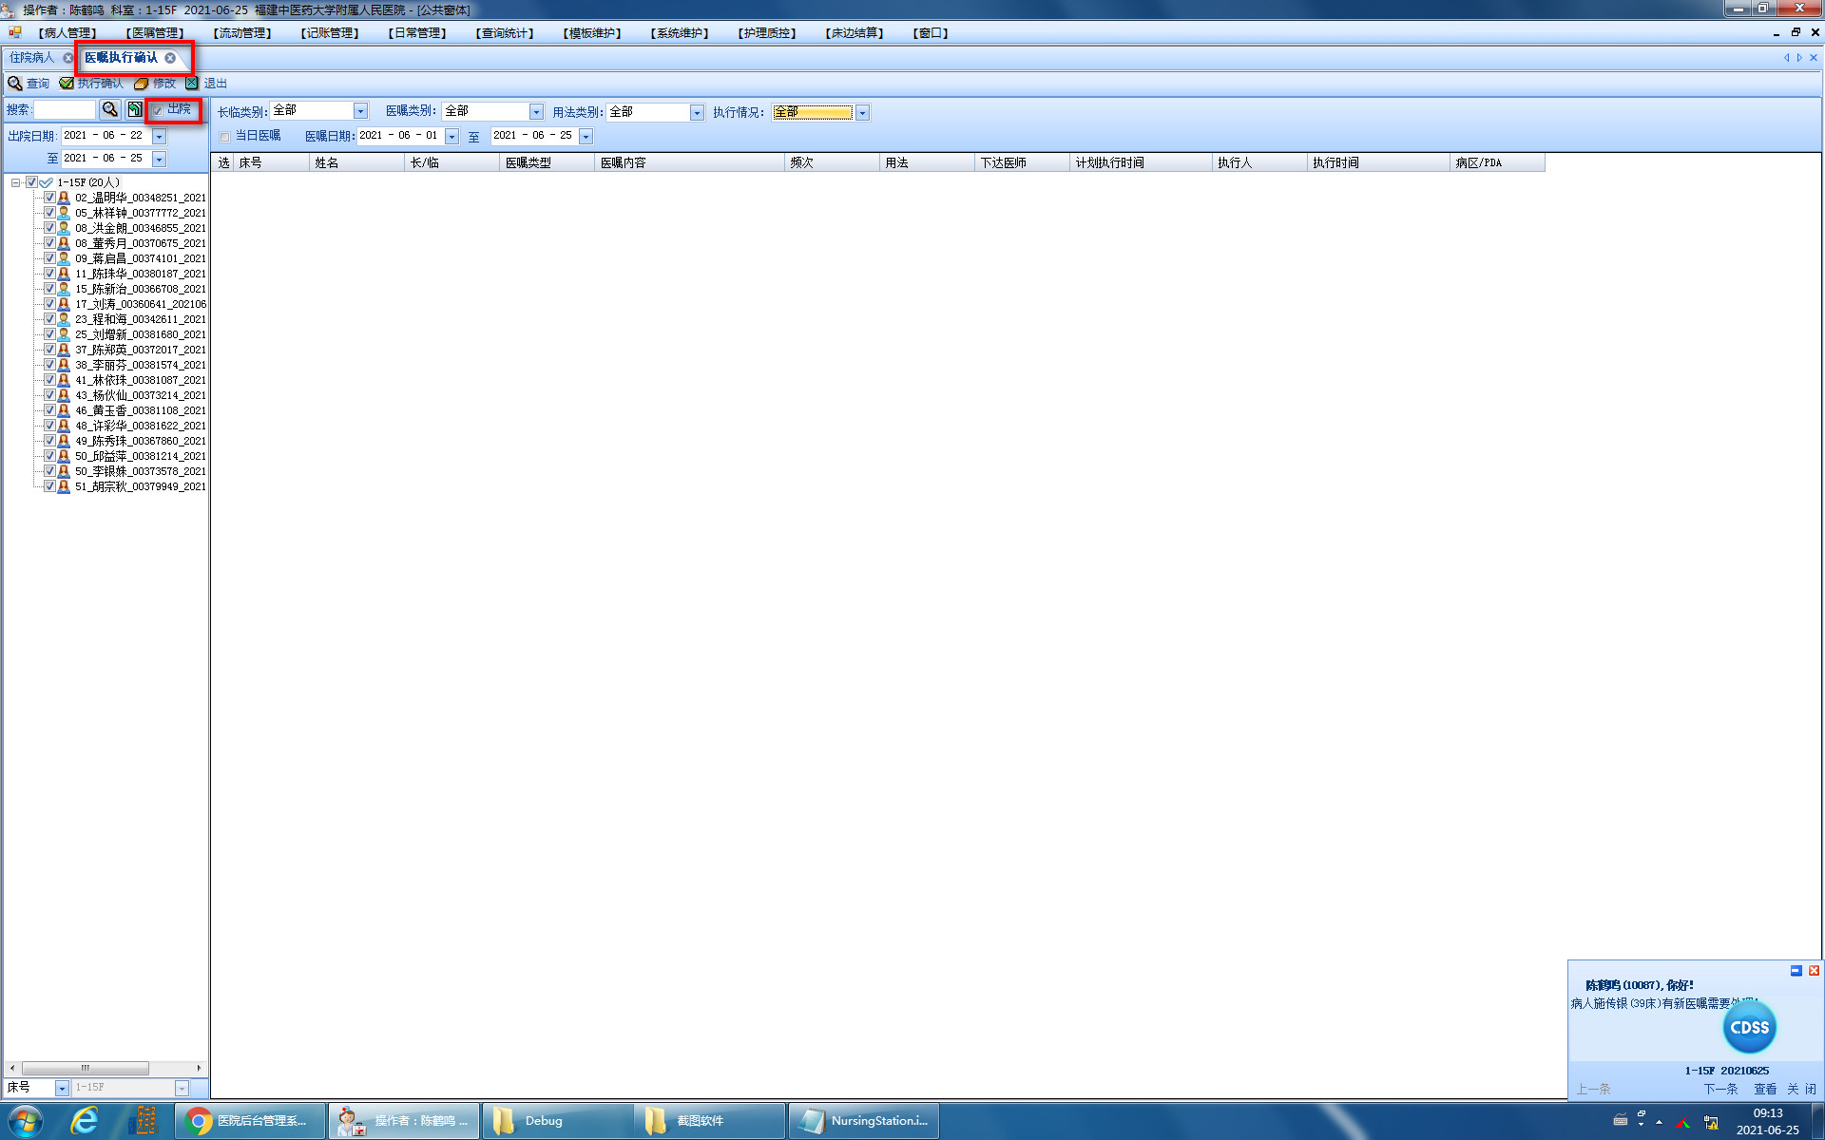
Task: Click 查看 in the notification popup
Action: click(1764, 1089)
